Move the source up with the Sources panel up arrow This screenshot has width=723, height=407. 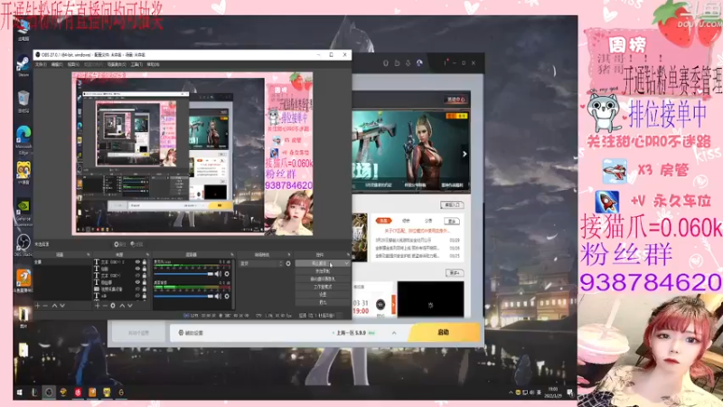[122, 306]
